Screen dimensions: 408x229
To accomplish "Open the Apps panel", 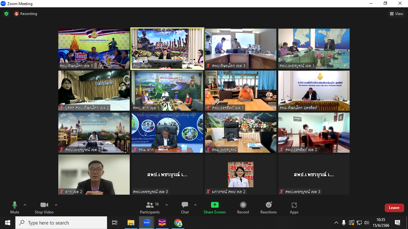I will (x=294, y=207).
